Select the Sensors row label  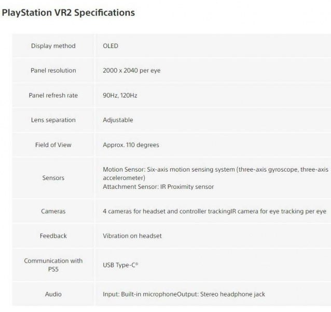[53, 178]
